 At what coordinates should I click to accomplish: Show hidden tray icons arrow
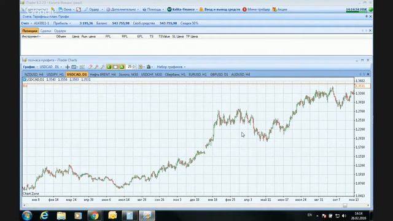click(x=317, y=215)
